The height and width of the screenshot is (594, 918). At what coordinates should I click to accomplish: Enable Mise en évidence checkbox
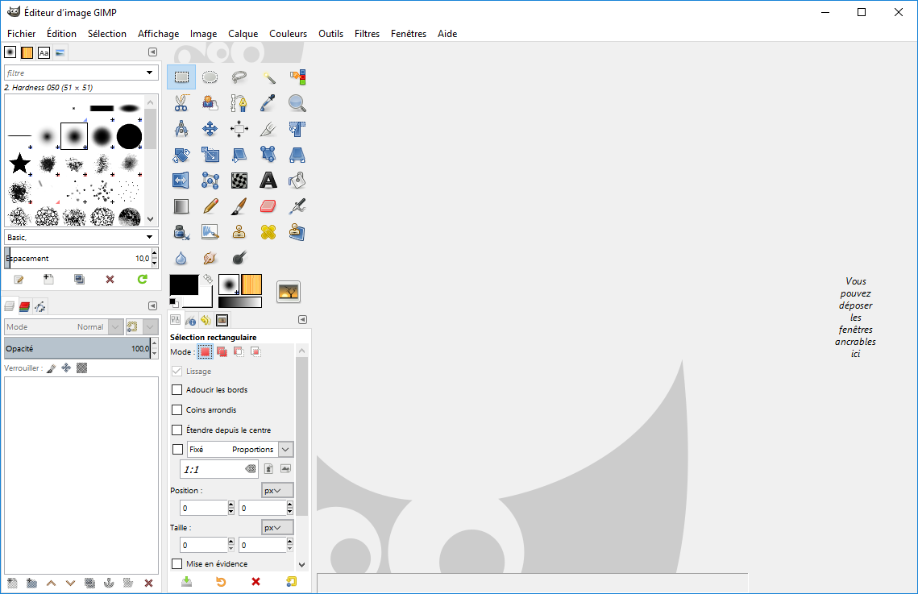pyautogui.click(x=177, y=563)
